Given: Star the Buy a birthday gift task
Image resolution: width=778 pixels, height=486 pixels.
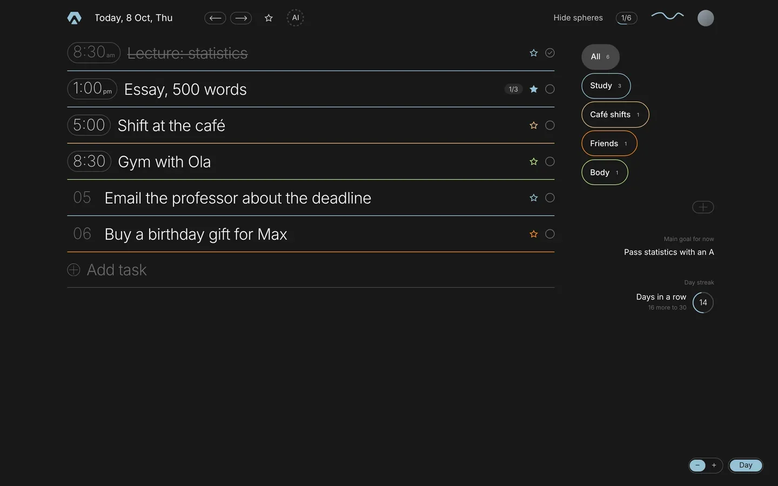Looking at the screenshot, I should [x=534, y=234].
